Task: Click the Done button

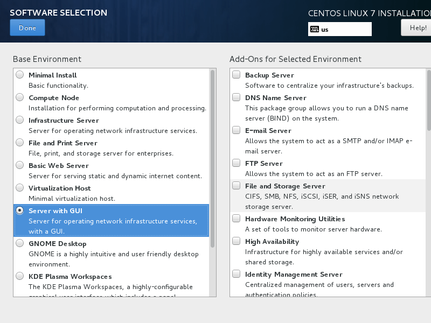Action: pos(27,27)
